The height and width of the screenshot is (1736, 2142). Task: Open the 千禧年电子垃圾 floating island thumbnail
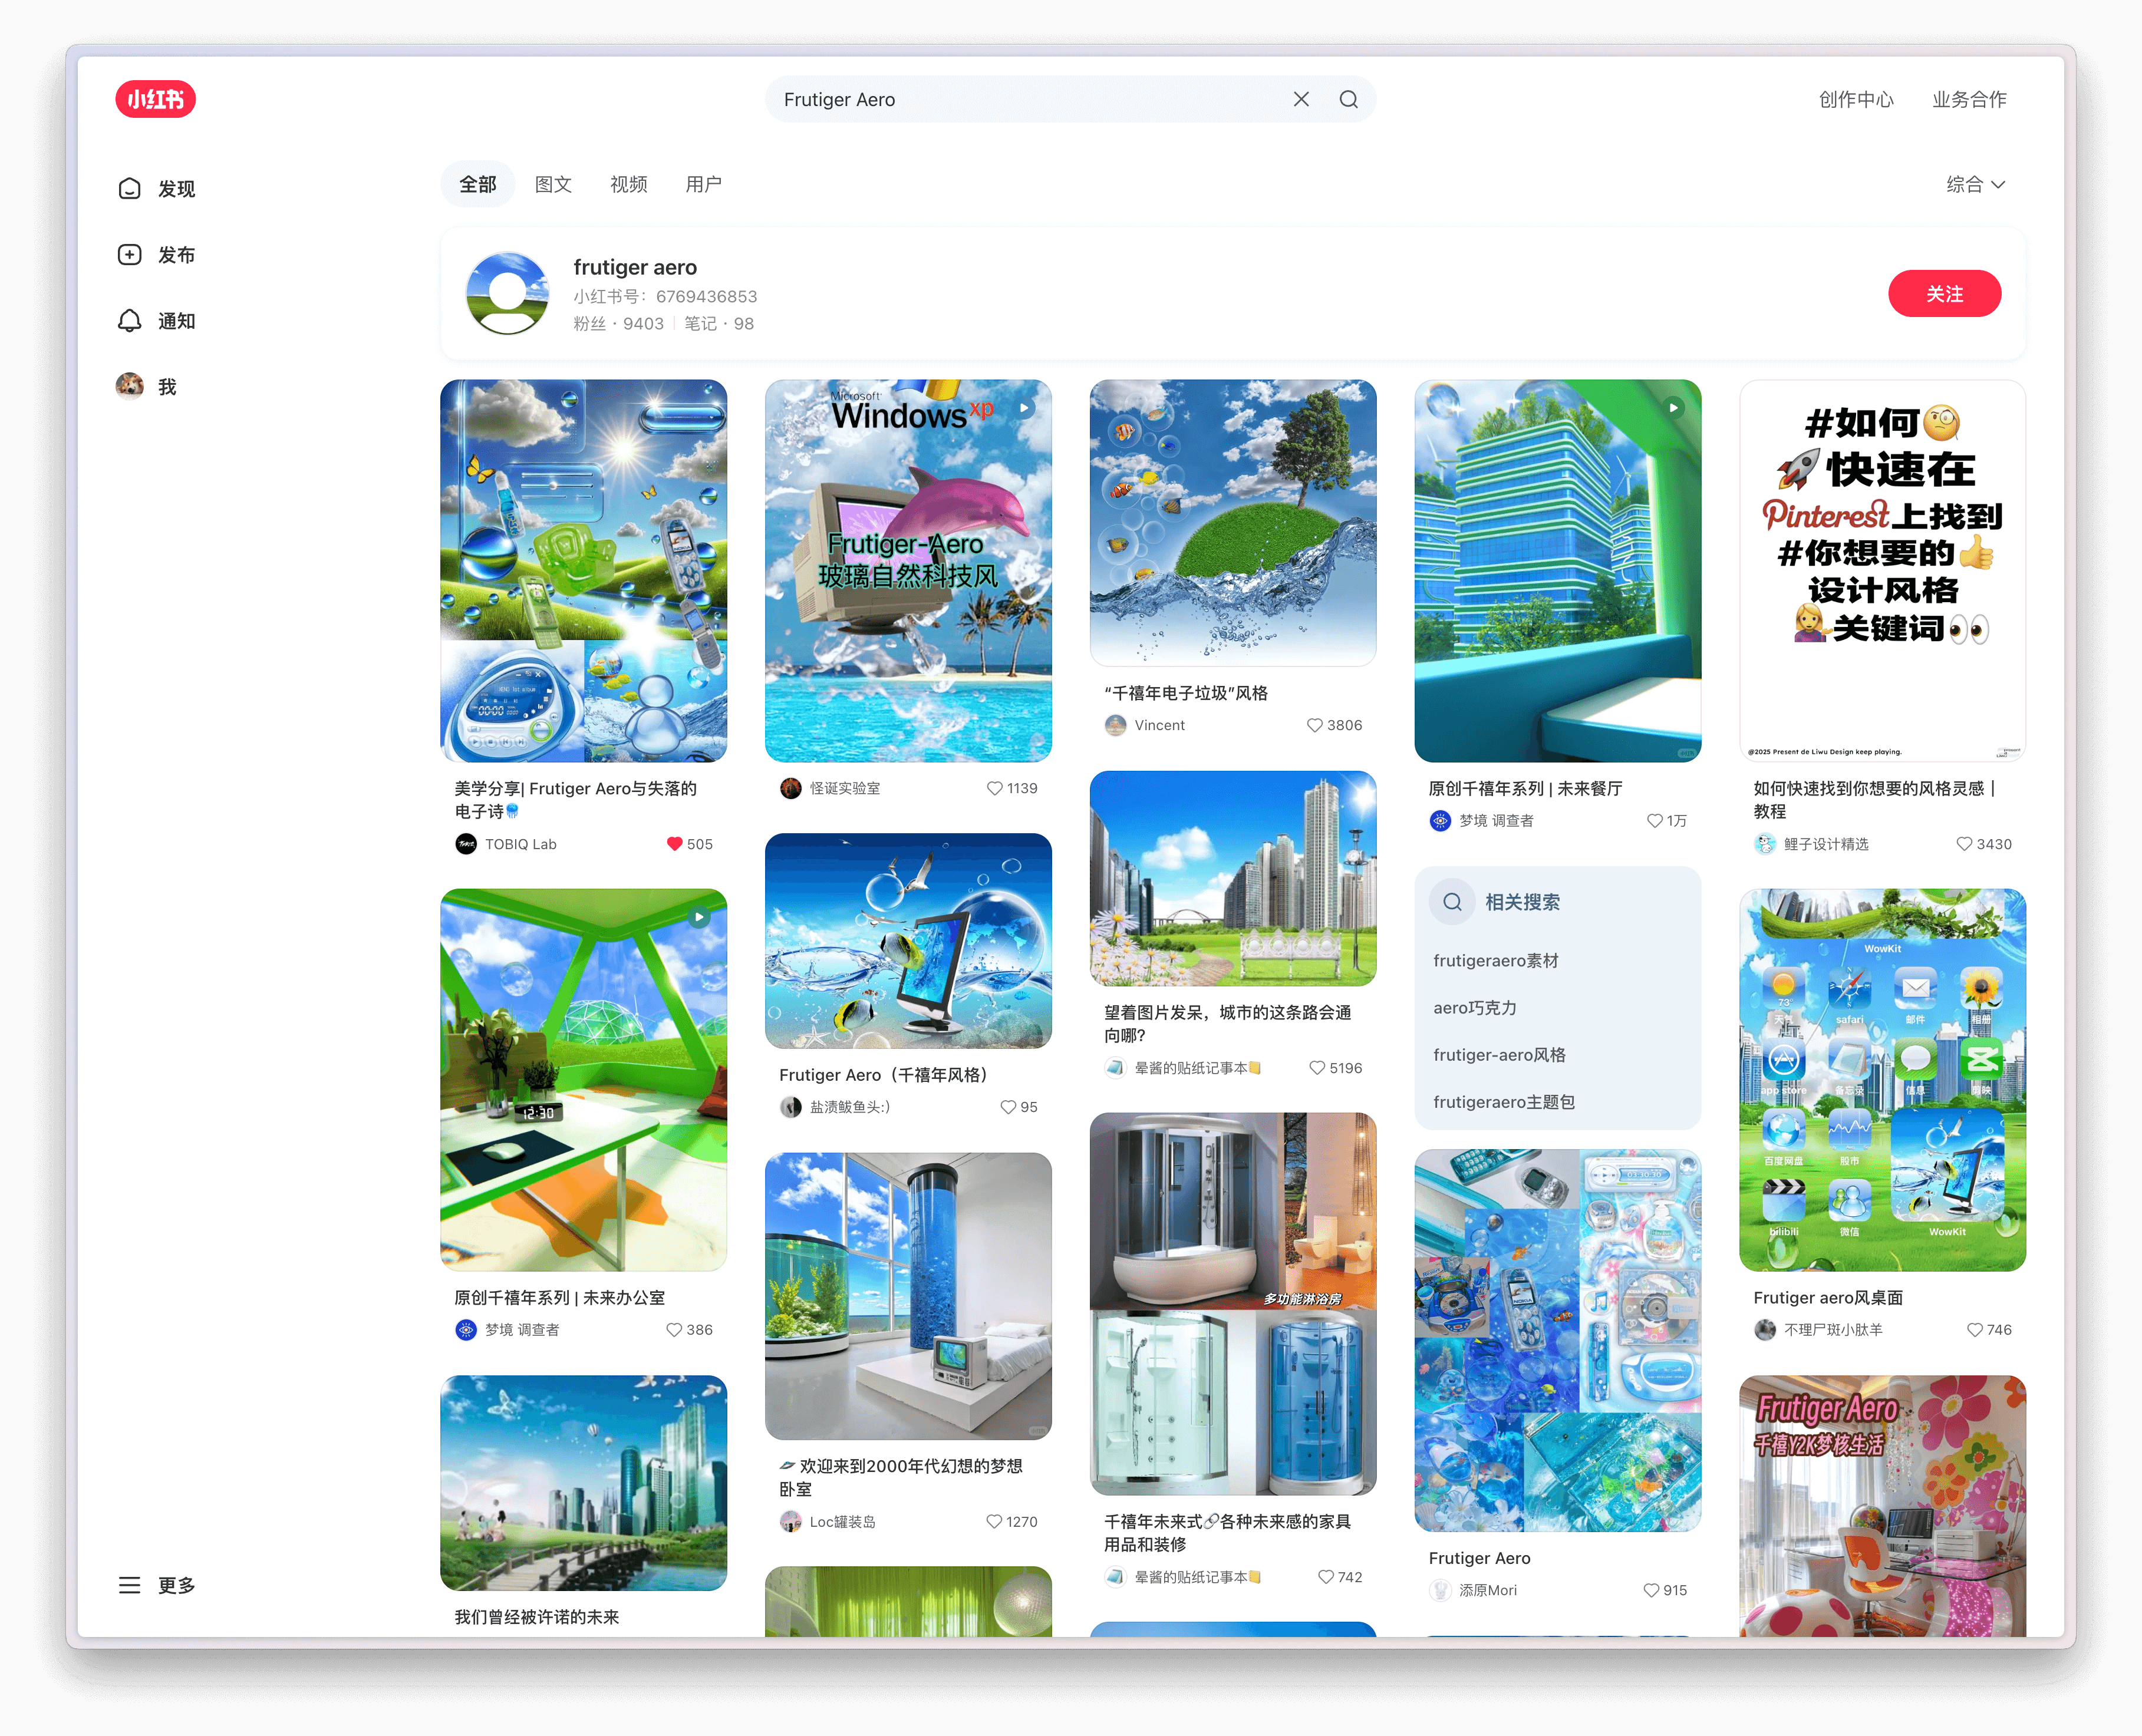(x=1233, y=522)
